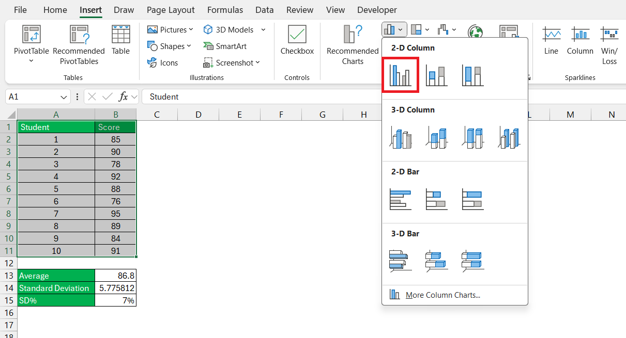
Task: Go to the Formulas tab
Action: point(225,10)
